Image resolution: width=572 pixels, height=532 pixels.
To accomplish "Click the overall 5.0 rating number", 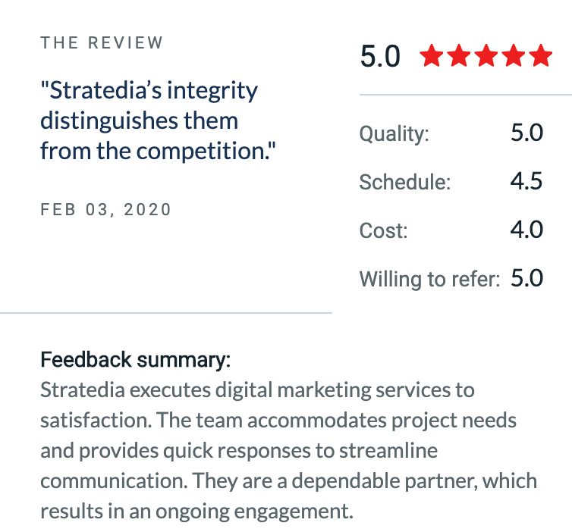I will [x=380, y=57].
